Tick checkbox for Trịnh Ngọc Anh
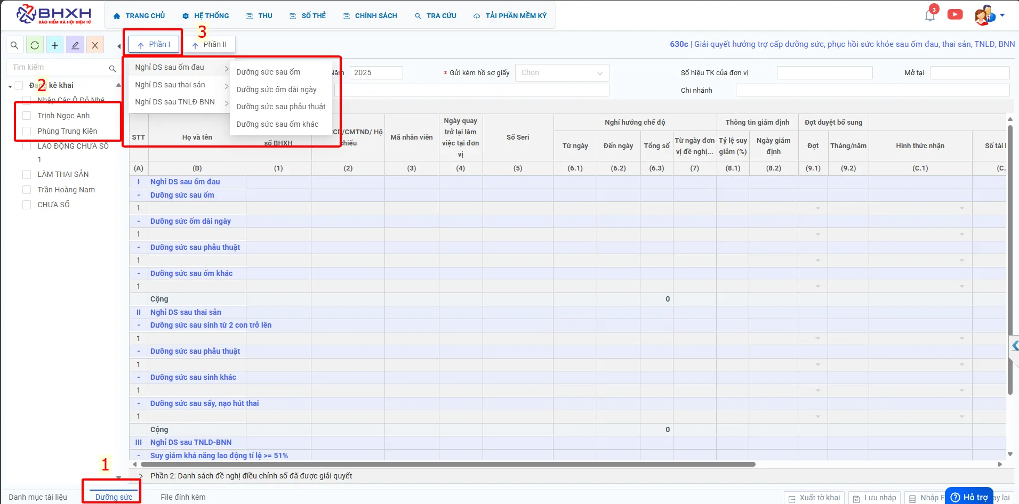Image resolution: width=1019 pixels, height=504 pixels. 27,116
